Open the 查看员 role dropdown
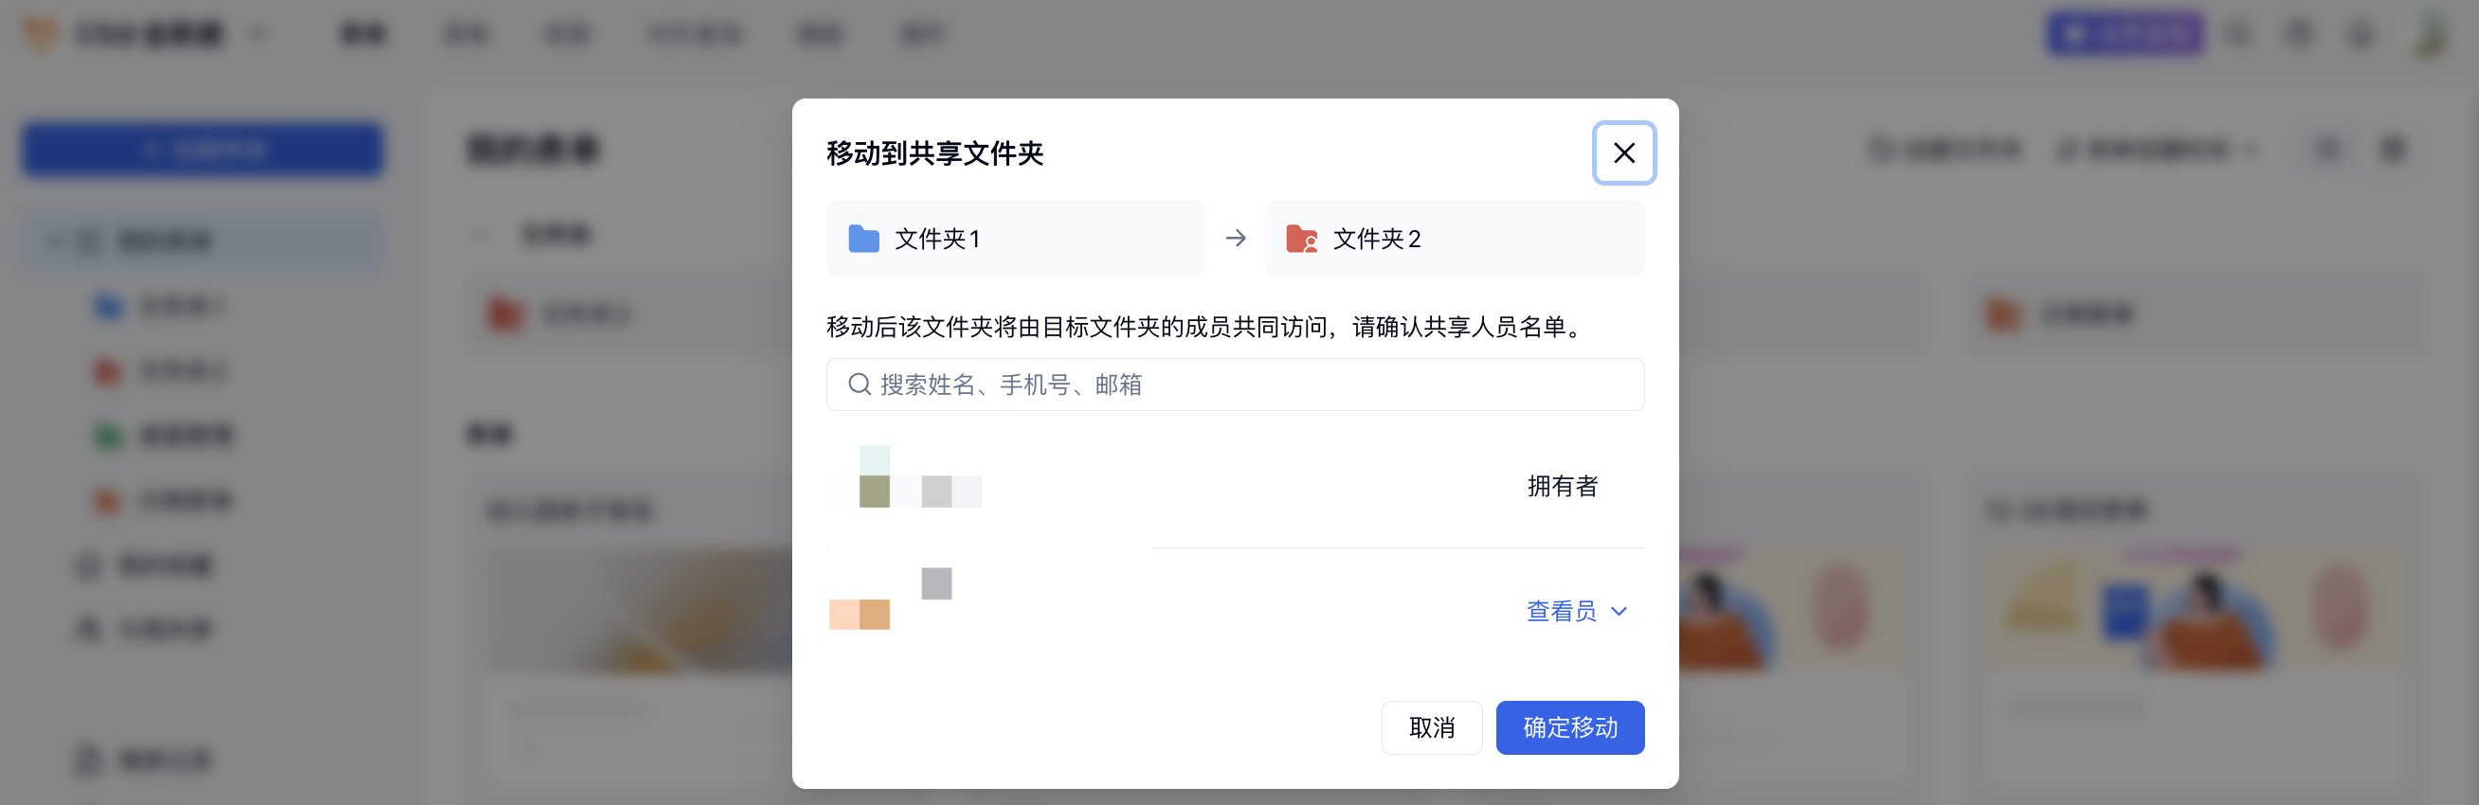The image size is (2479, 805). (1575, 611)
